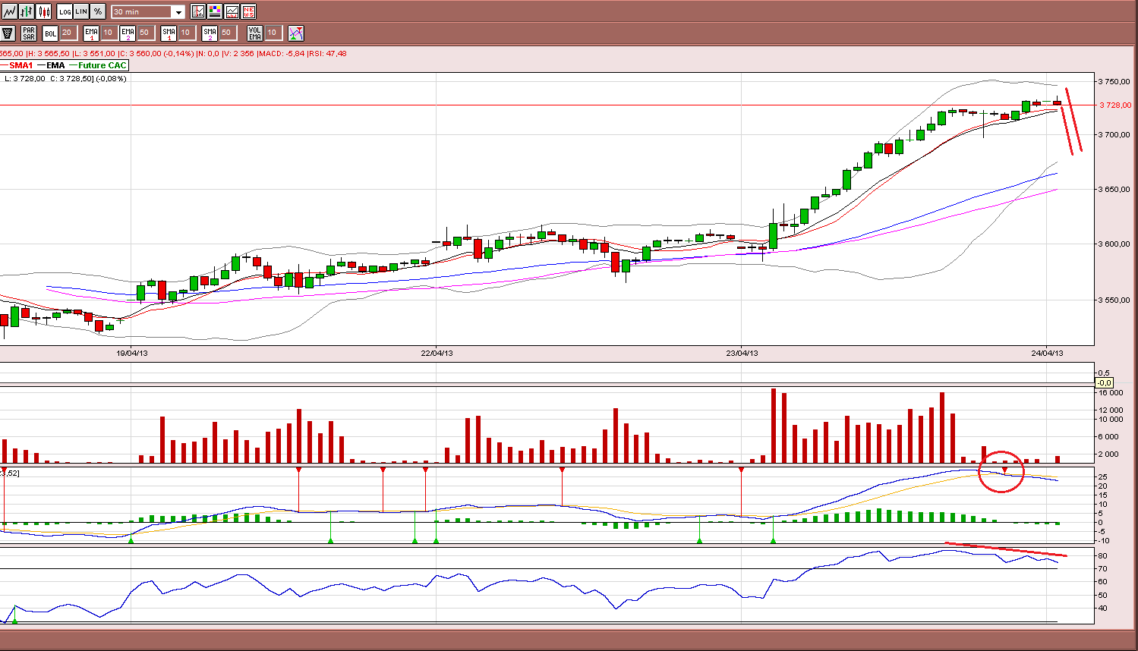Click the 3 550,00 price axis label
Image resolution: width=1138 pixels, height=651 pixels.
[x=1115, y=300]
